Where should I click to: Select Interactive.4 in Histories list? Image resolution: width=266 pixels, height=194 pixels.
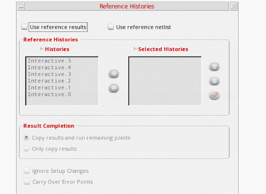click(49, 68)
